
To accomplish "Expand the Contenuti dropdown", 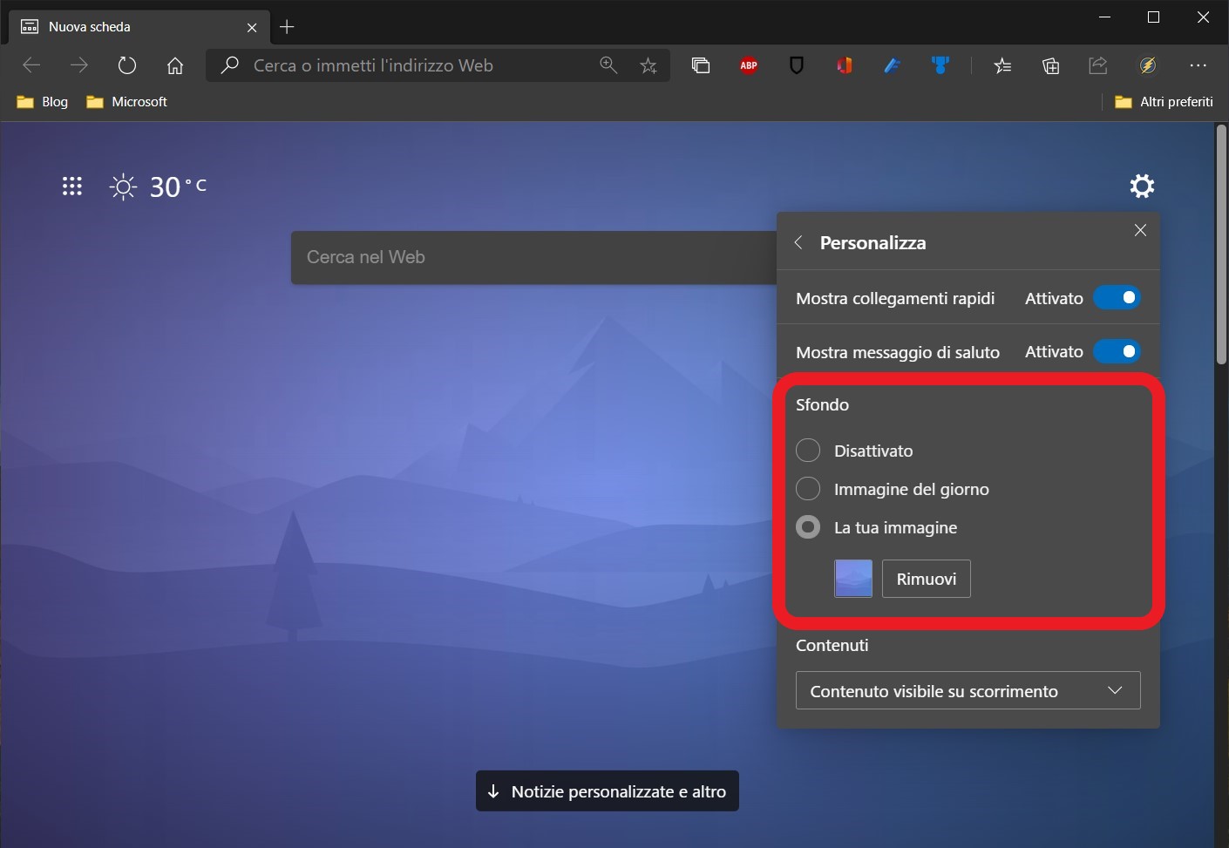I will (x=968, y=690).
